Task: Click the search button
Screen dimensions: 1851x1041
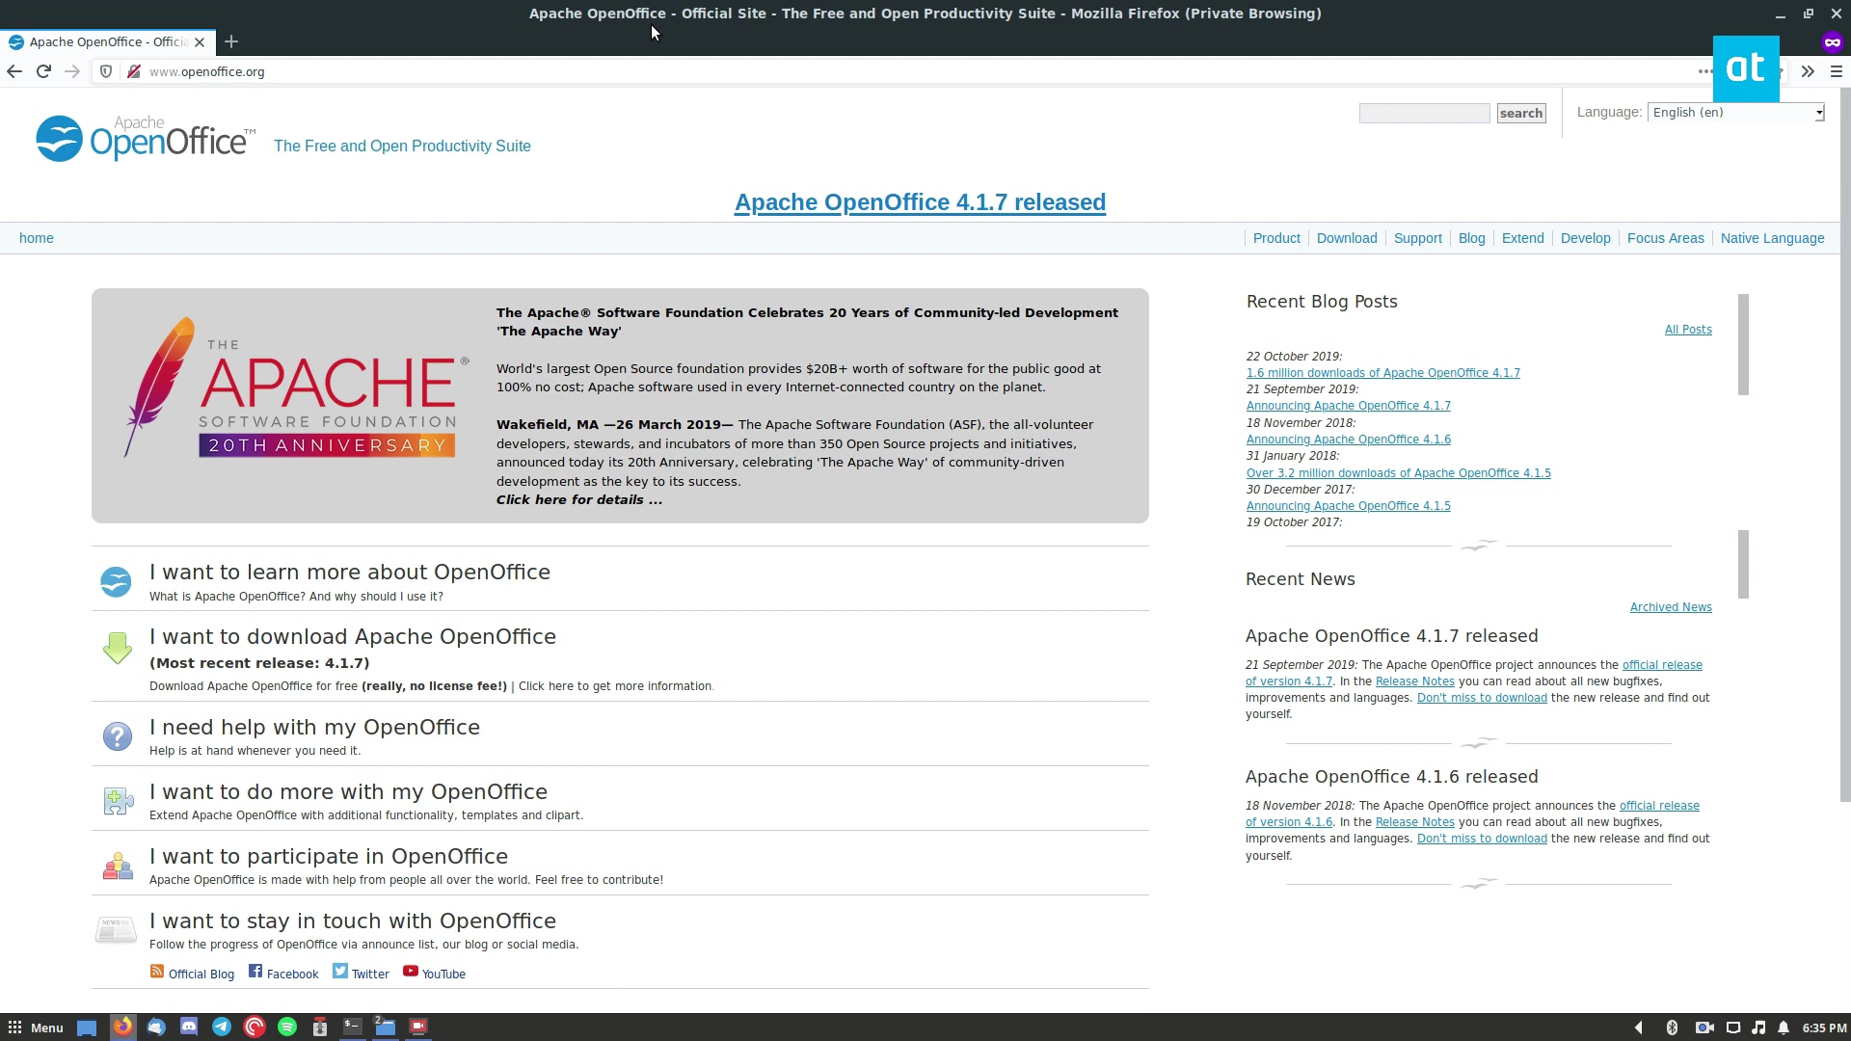Action: pos(1520,112)
